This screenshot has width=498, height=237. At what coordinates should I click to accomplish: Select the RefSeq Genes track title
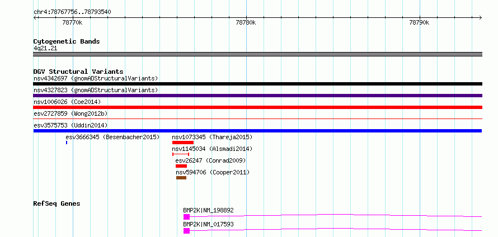[x=57, y=203]
